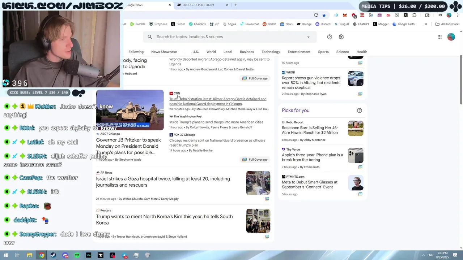The image size is (463, 260).
Task: Go to the U.S. news section
Action: (x=196, y=52)
